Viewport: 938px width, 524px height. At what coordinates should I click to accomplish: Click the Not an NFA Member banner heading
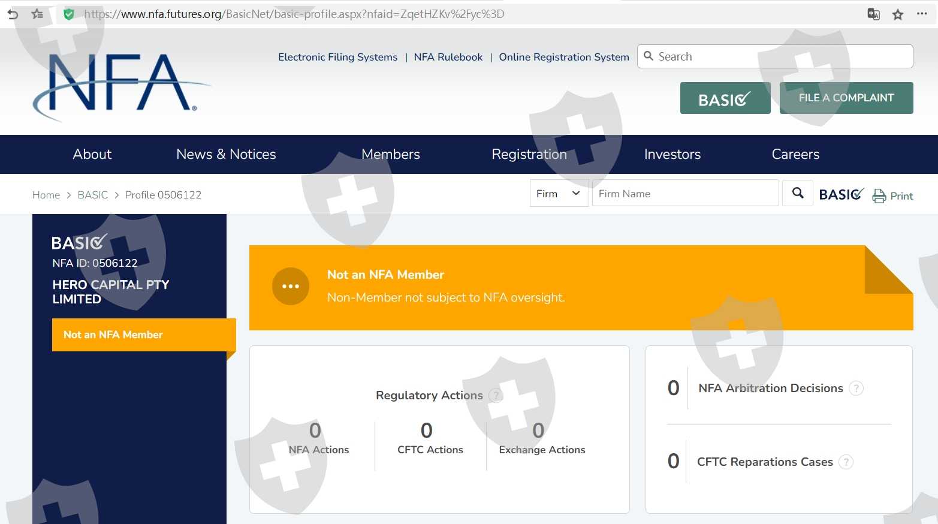click(385, 275)
